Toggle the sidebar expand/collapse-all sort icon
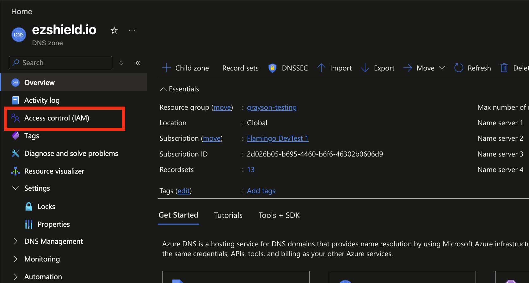The height and width of the screenshot is (283, 529). point(121,63)
